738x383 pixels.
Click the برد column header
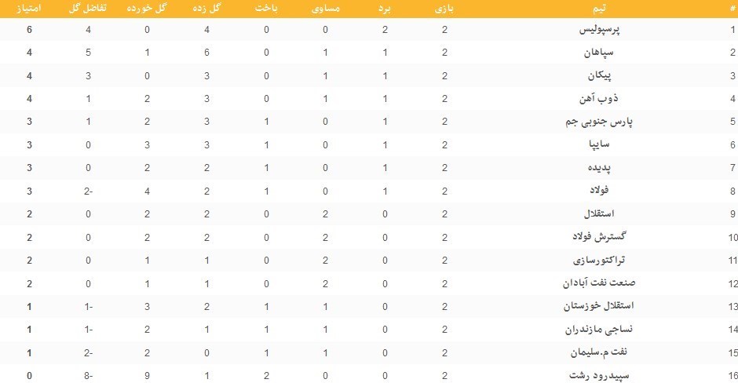click(x=385, y=8)
